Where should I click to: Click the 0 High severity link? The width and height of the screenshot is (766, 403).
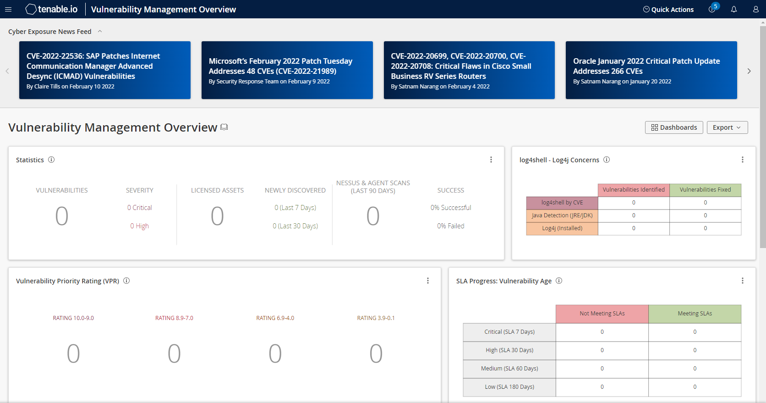point(140,226)
